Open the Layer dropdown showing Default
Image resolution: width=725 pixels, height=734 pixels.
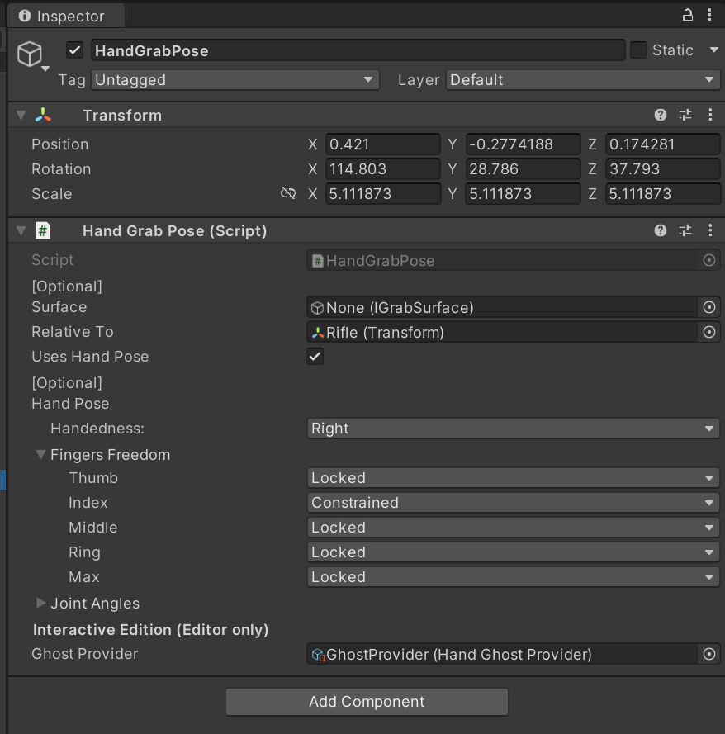tap(583, 80)
